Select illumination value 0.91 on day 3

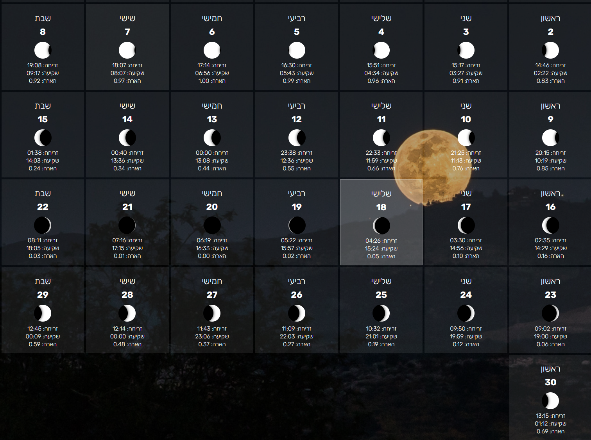tap(458, 81)
